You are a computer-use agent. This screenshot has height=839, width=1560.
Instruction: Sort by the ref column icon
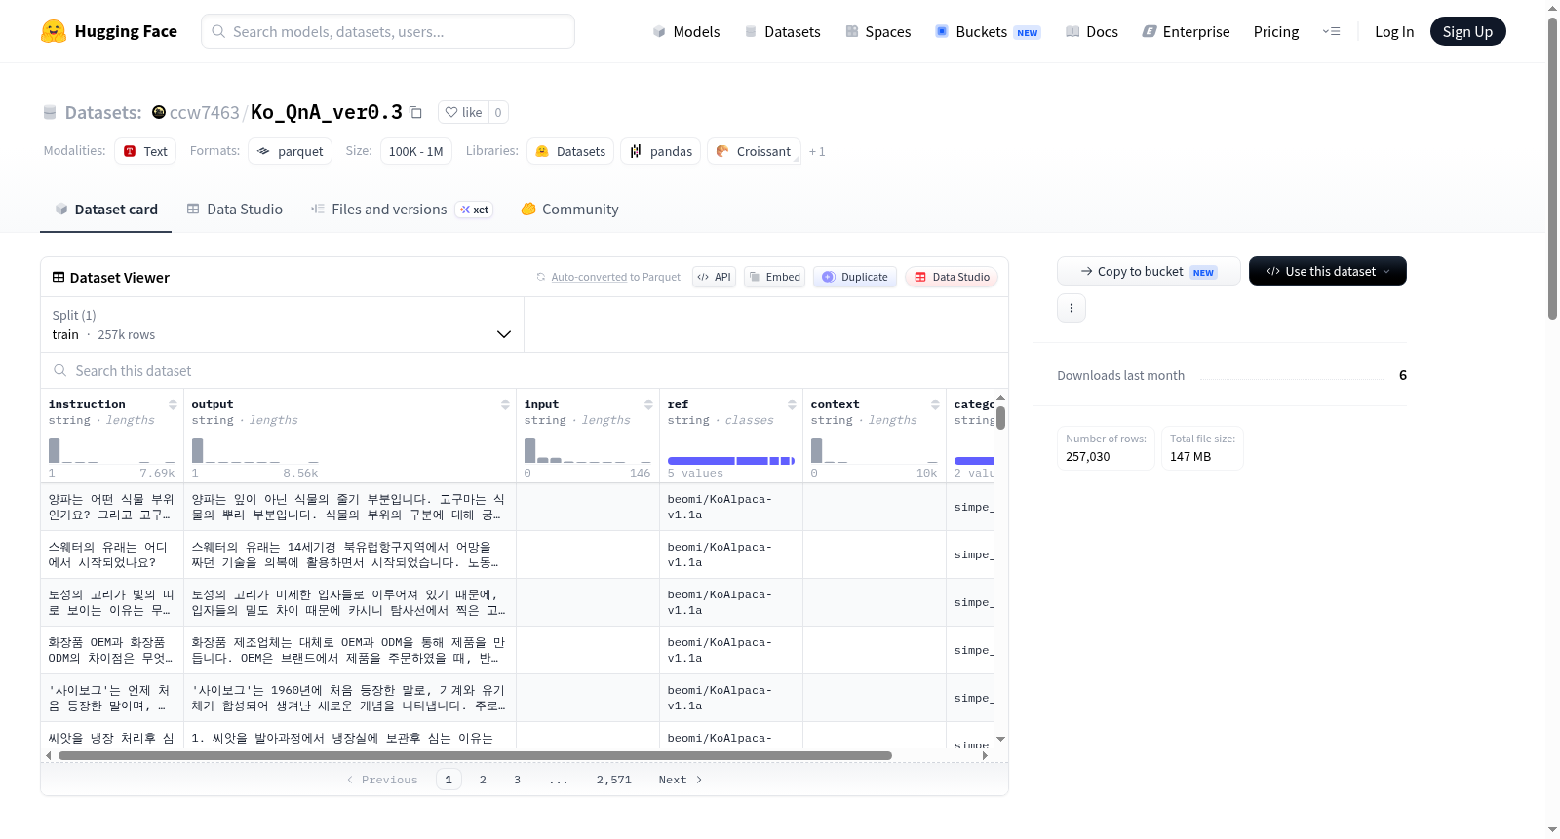[x=792, y=404]
